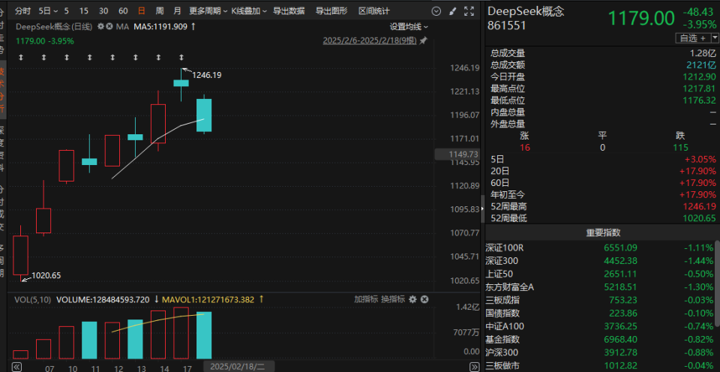Click 导出数据 to export data

pyautogui.click(x=289, y=11)
